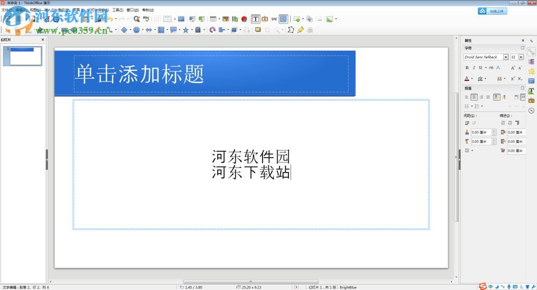The image size is (537, 290).
Task: Set paragraph alignment to left
Action: 467,98
